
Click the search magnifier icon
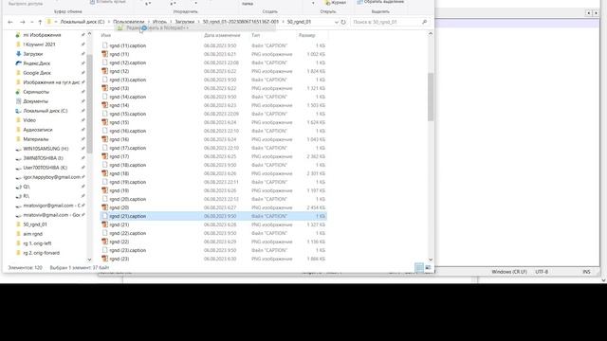(x=424, y=22)
